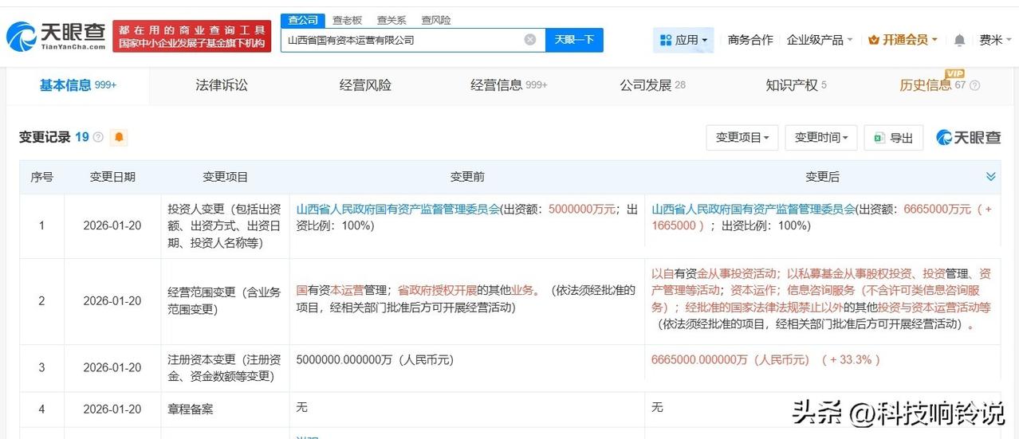Image resolution: width=1019 pixels, height=439 pixels.
Task: Open the 经营信息 tab
Action: [509, 85]
